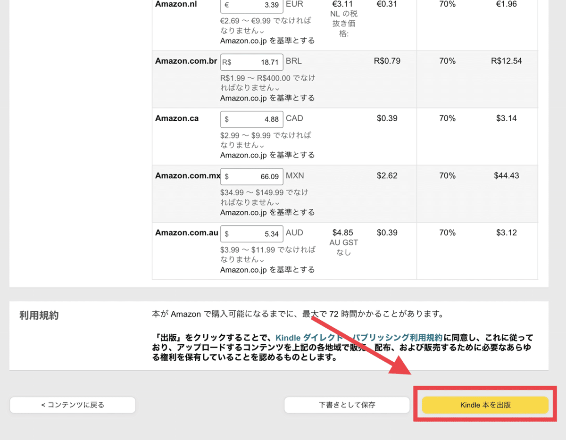Edit Amazon.com.br BRL price field
The image size is (566, 440).
252,62
